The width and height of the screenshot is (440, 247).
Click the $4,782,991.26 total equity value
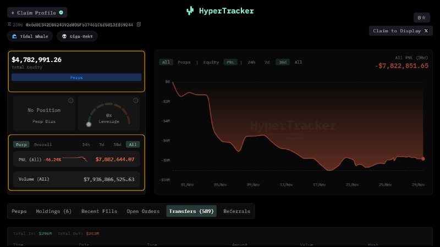pyautogui.click(x=36, y=60)
